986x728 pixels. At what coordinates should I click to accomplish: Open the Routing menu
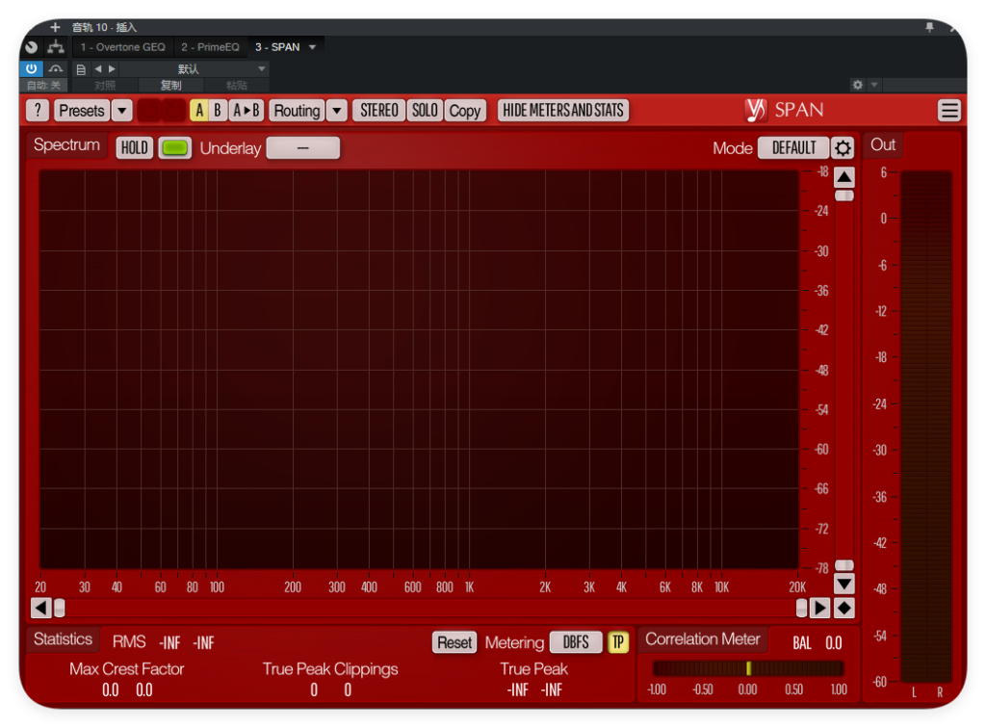297,111
